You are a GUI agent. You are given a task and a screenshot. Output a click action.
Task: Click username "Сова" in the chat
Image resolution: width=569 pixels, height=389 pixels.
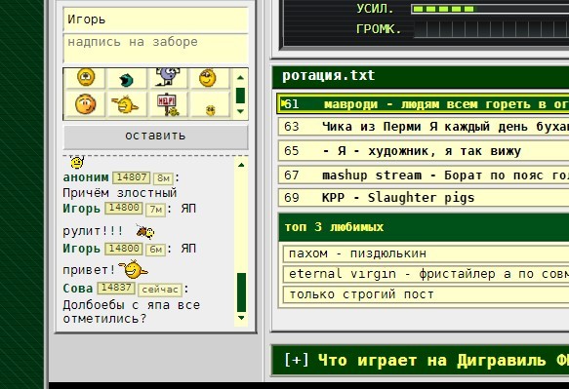[78, 289]
